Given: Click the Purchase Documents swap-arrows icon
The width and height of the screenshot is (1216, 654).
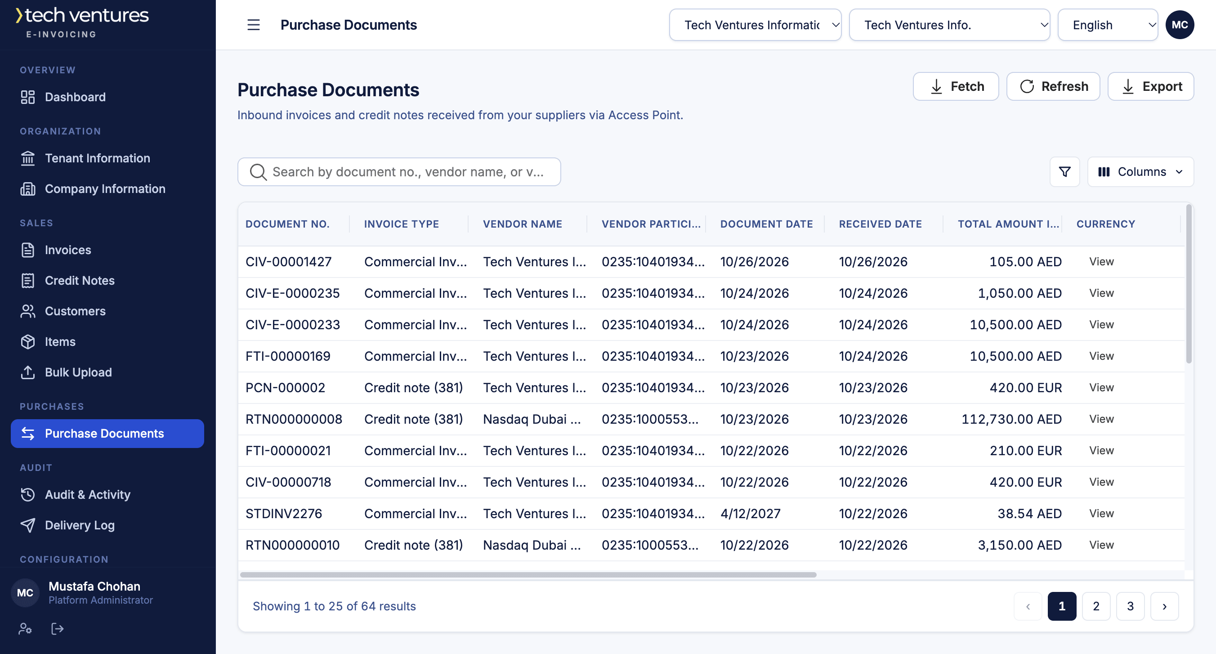Looking at the screenshot, I should [x=28, y=434].
